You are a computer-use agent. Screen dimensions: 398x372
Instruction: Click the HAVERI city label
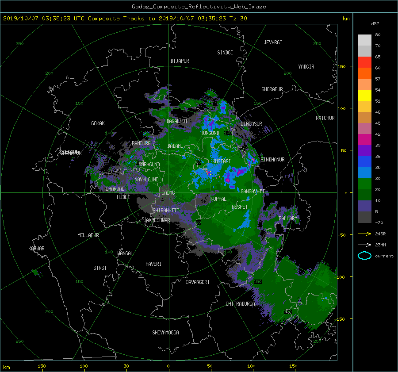pos(153,264)
